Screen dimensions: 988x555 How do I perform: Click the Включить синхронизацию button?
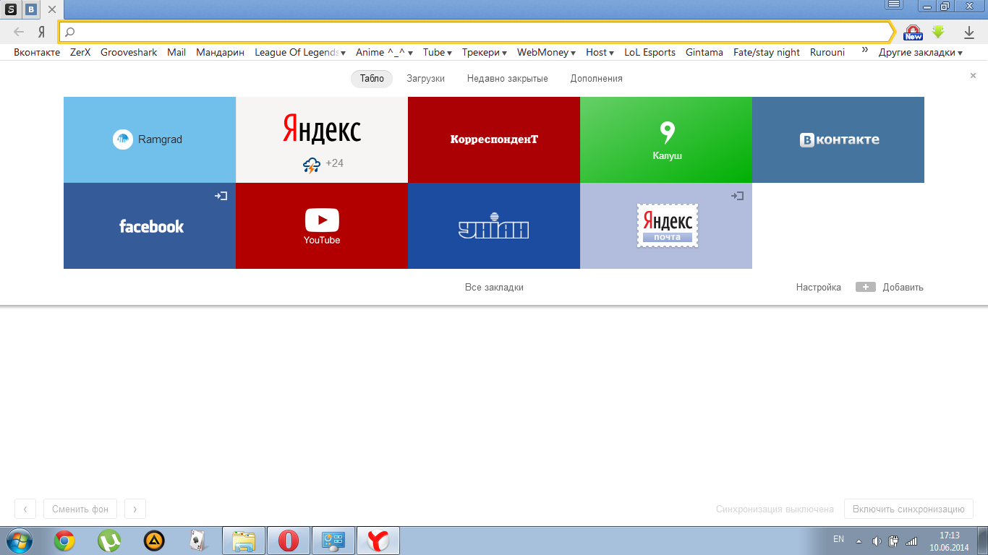point(908,509)
